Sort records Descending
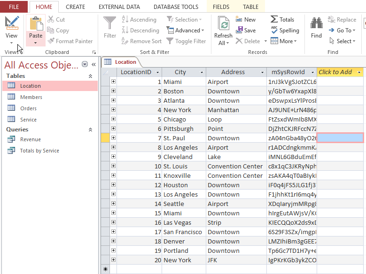 140,30
